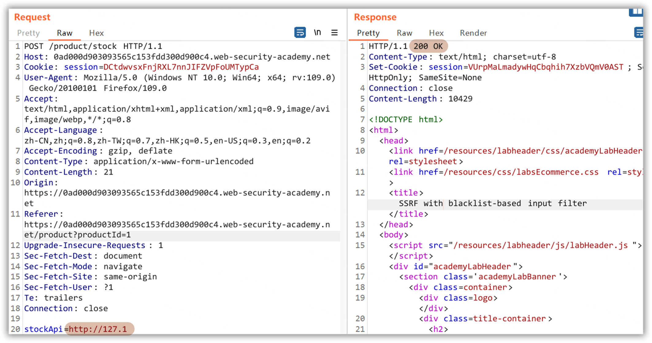
Task: Click the POST /product/stock request line
Action: pos(93,46)
